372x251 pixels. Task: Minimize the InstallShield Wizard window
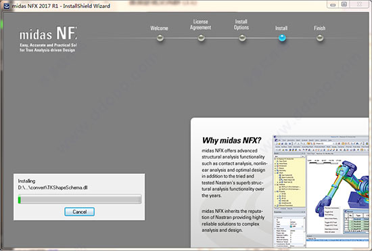pos(333,5)
